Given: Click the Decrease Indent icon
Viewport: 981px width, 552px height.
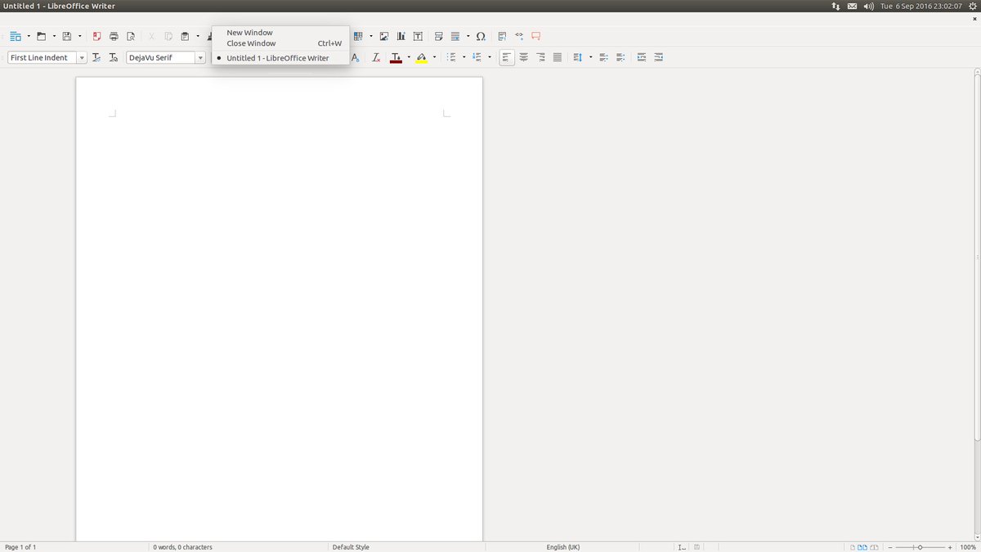Looking at the screenshot, I should click(658, 57).
